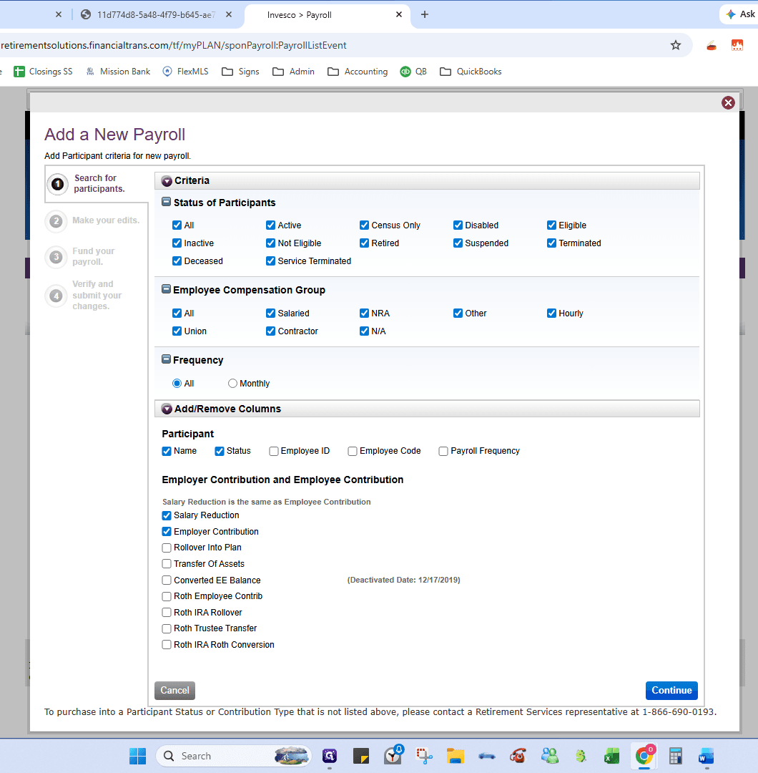
Task: Uncheck Hourly compensation group
Action: click(551, 313)
